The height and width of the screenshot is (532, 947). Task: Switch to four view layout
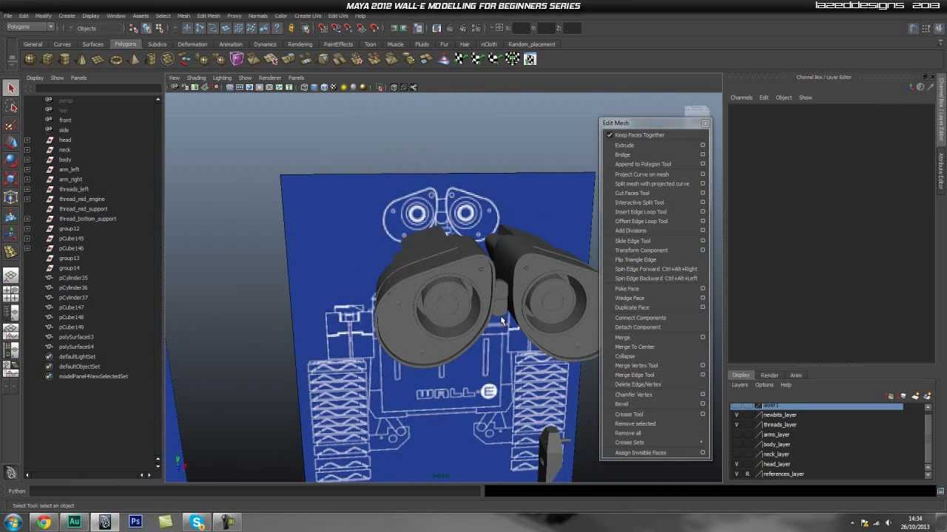[11, 293]
